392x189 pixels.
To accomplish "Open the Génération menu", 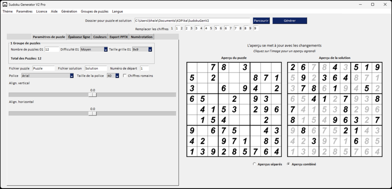I will pos(69,11).
